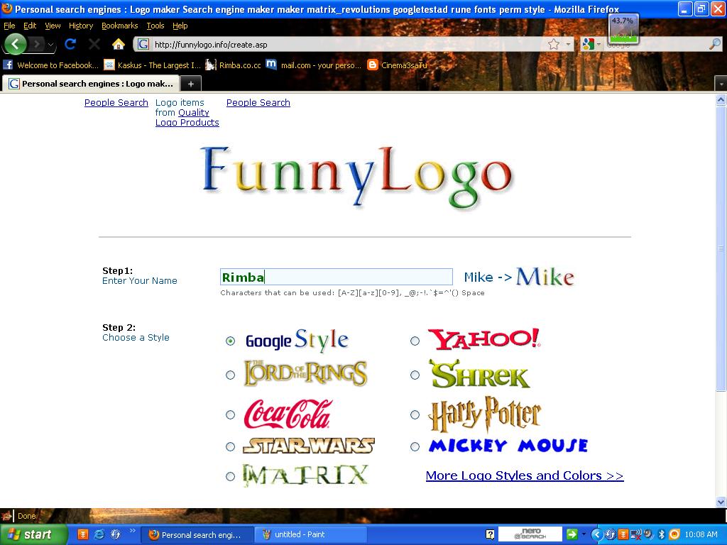Select the Yahoo! style radio button

point(415,341)
